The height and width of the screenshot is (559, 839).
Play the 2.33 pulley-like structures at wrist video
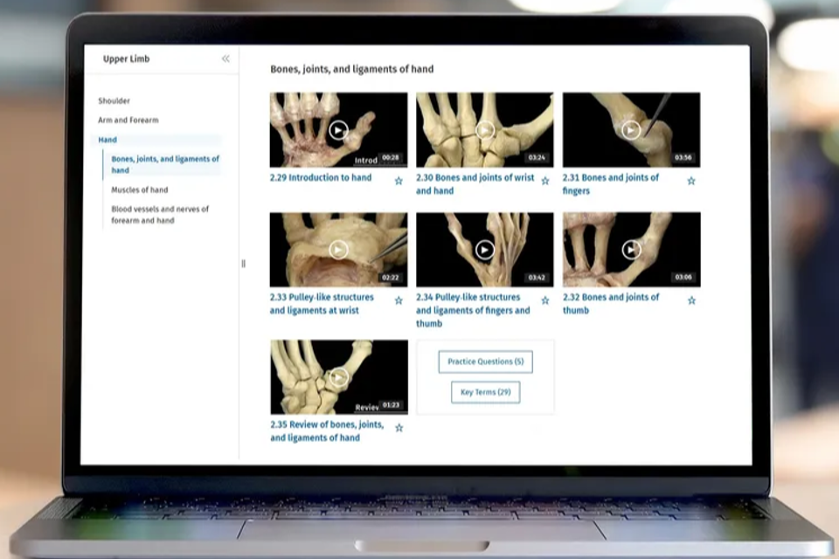(338, 250)
